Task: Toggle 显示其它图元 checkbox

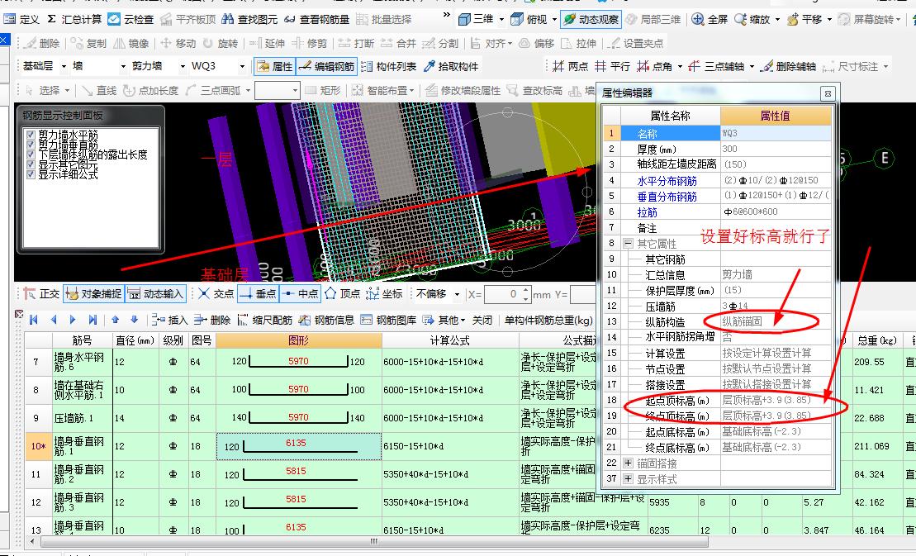Action: [x=31, y=164]
